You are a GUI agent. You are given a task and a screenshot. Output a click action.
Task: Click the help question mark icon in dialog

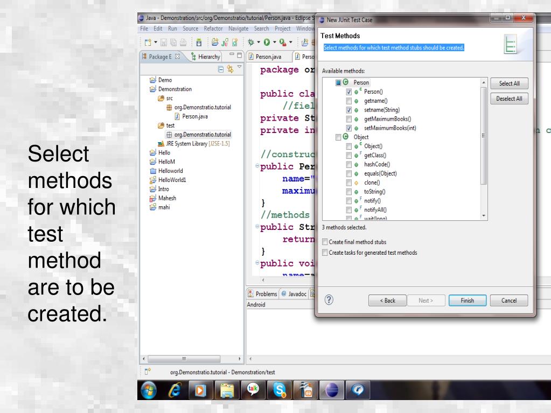coord(329,300)
